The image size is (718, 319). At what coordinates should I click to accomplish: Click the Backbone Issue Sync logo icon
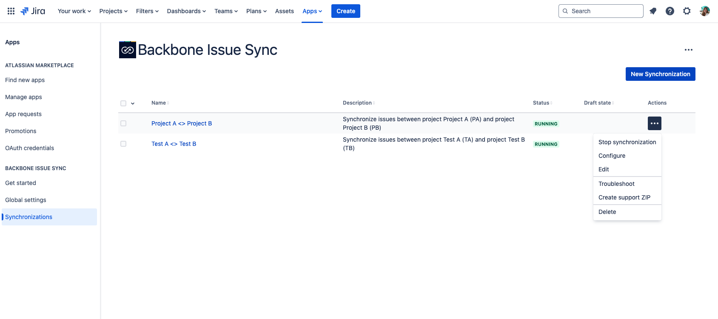[127, 50]
